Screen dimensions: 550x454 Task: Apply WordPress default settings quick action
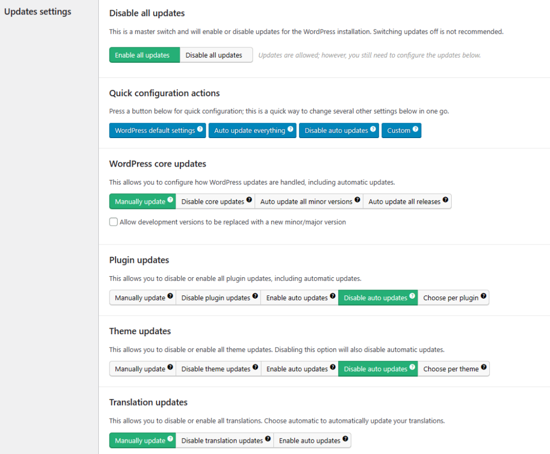[157, 131]
